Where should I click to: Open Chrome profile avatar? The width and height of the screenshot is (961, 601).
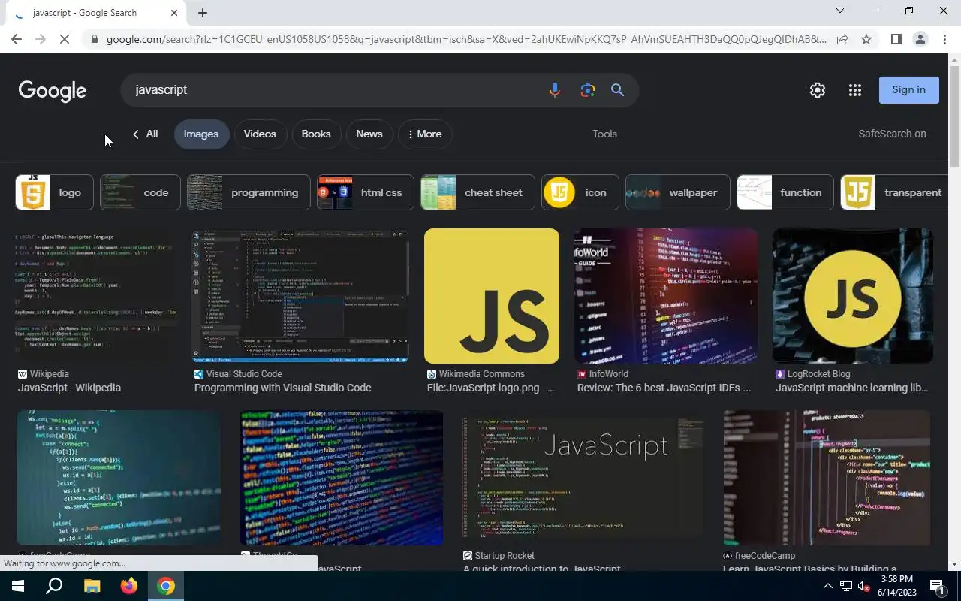(920, 39)
